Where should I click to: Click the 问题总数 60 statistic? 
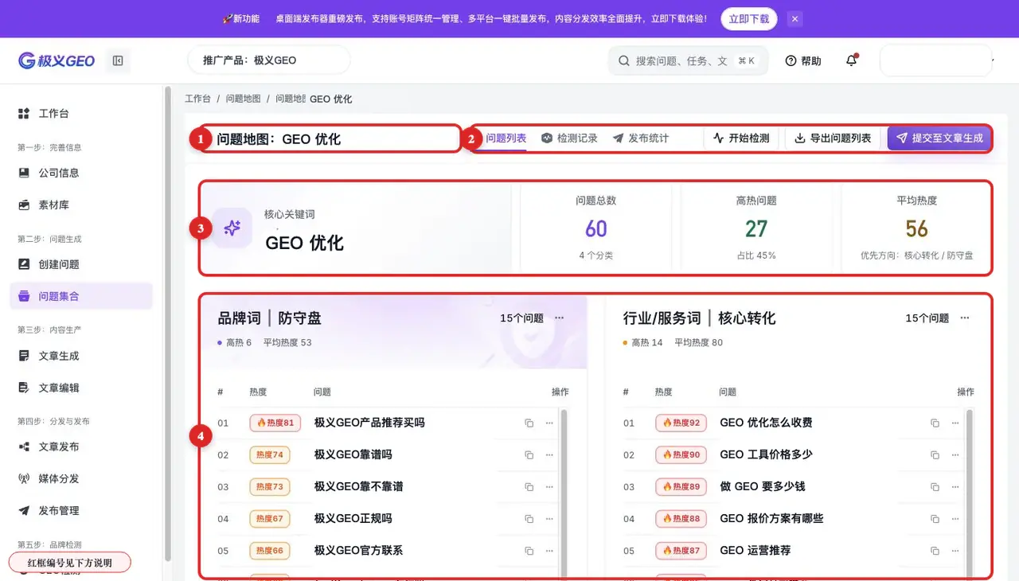point(595,228)
